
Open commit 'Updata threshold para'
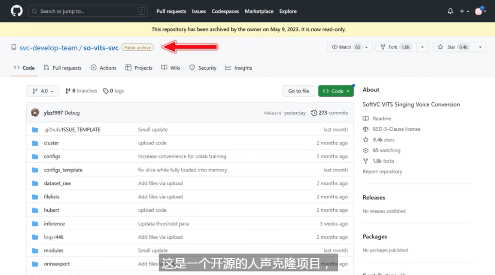(163, 224)
